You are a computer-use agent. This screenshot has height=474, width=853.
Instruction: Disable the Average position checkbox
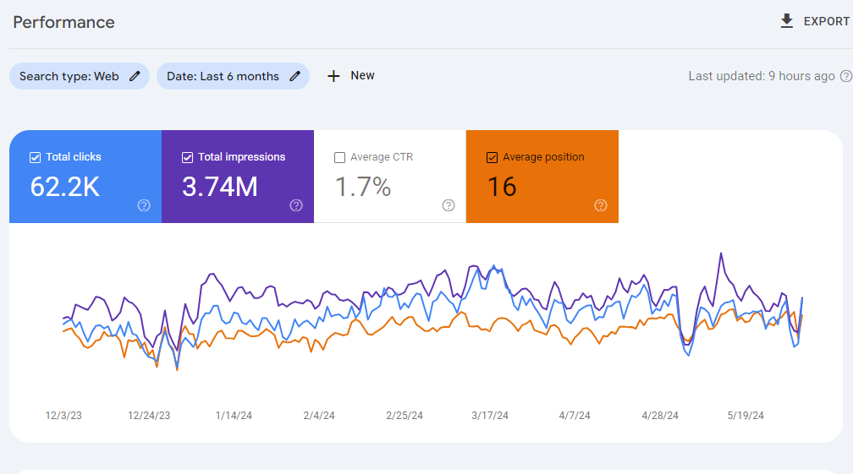tap(492, 157)
